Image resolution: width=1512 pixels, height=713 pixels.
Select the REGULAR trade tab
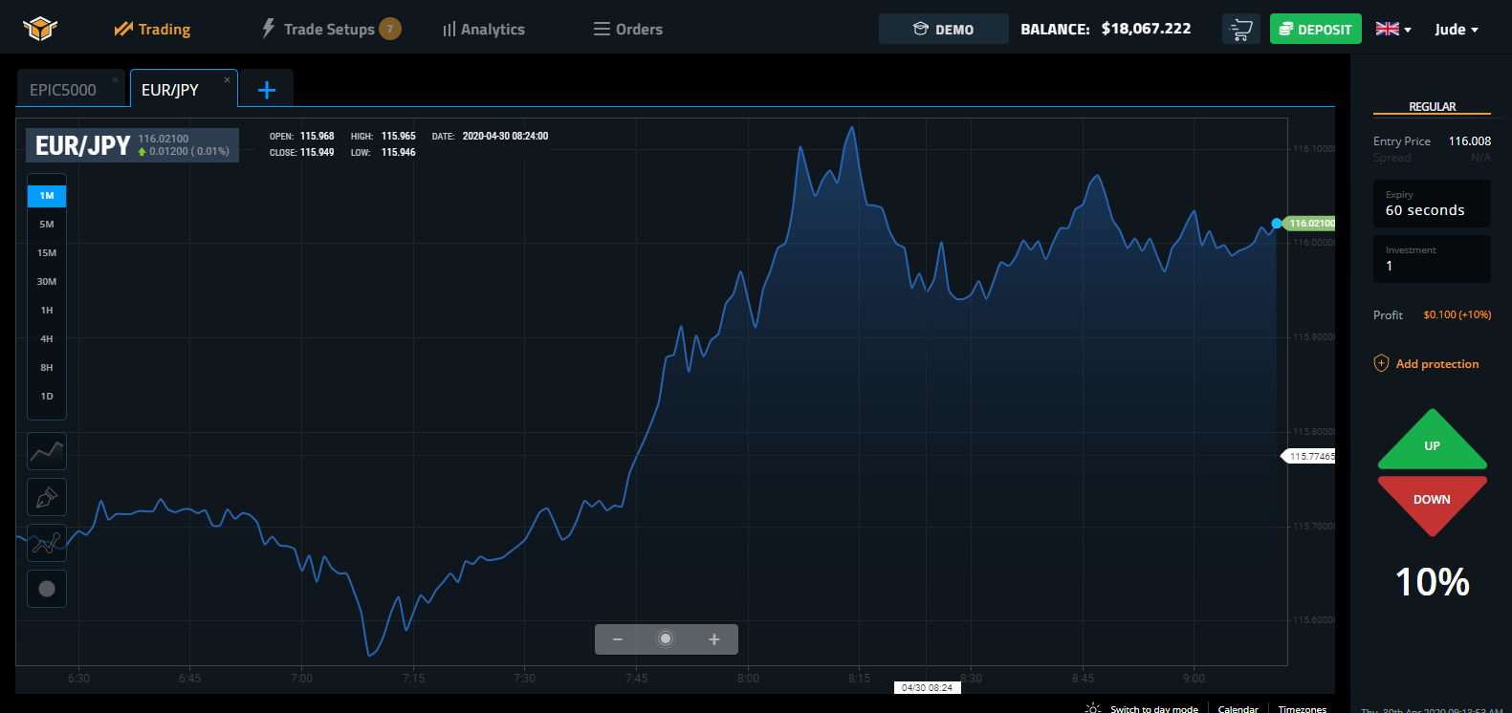[x=1432, y=107]
